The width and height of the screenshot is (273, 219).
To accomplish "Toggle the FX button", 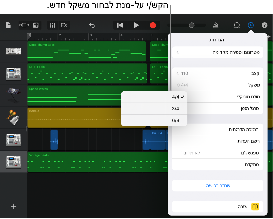I will click(64, 25).
